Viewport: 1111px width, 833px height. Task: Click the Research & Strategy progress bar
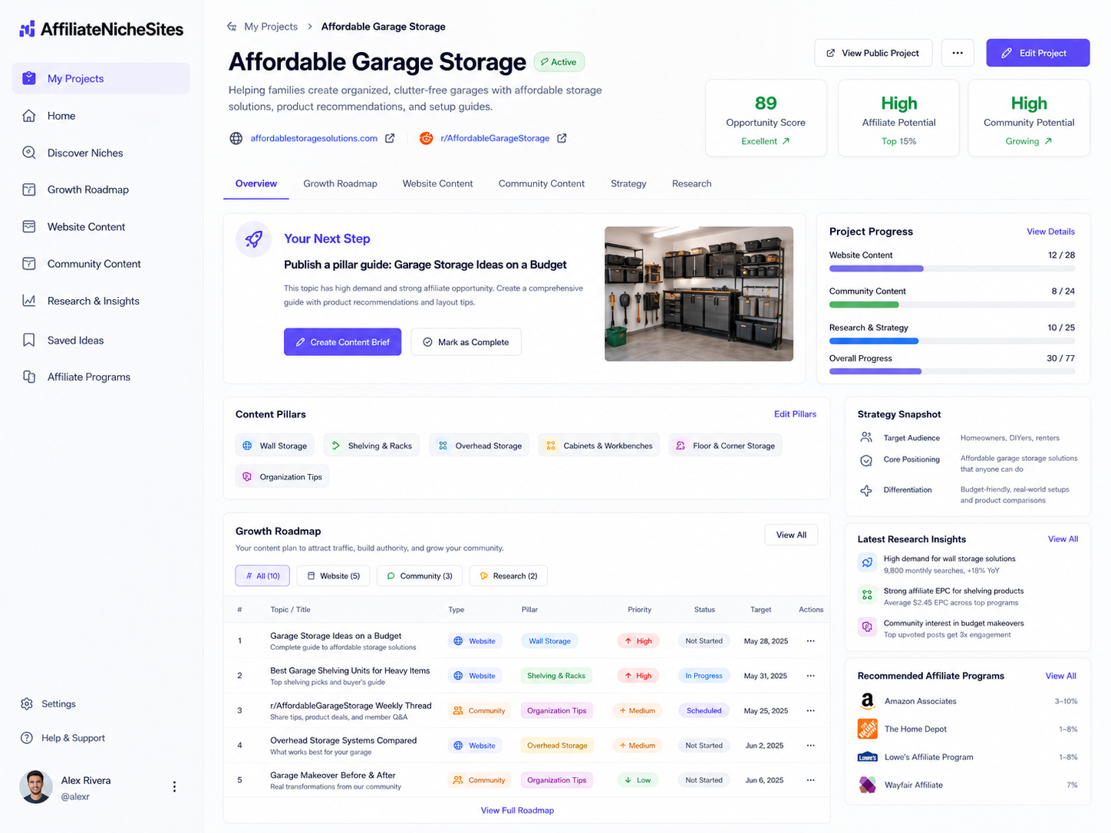point(951,341)
